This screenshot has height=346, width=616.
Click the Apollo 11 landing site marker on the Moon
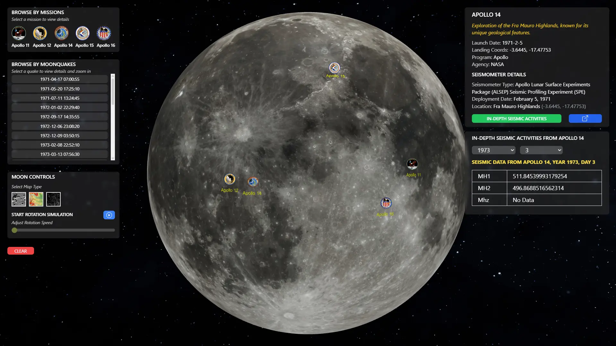coord(412,164)
